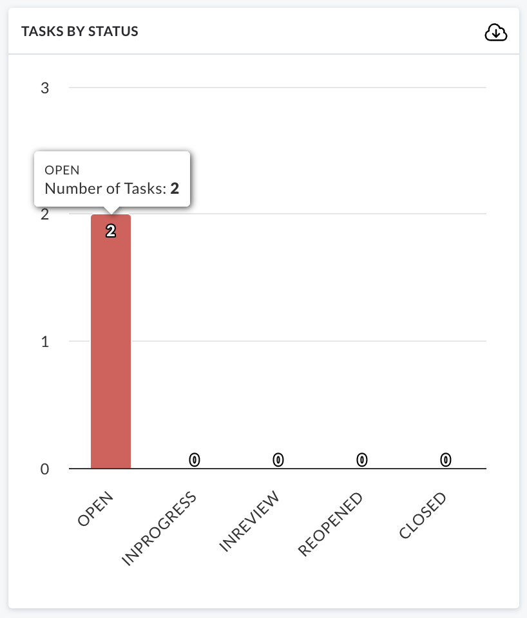Image resolution: width=527 pixels, height=618 pixels.
Task: Click the y-axis label 0
Action: (x=44, y=469)
